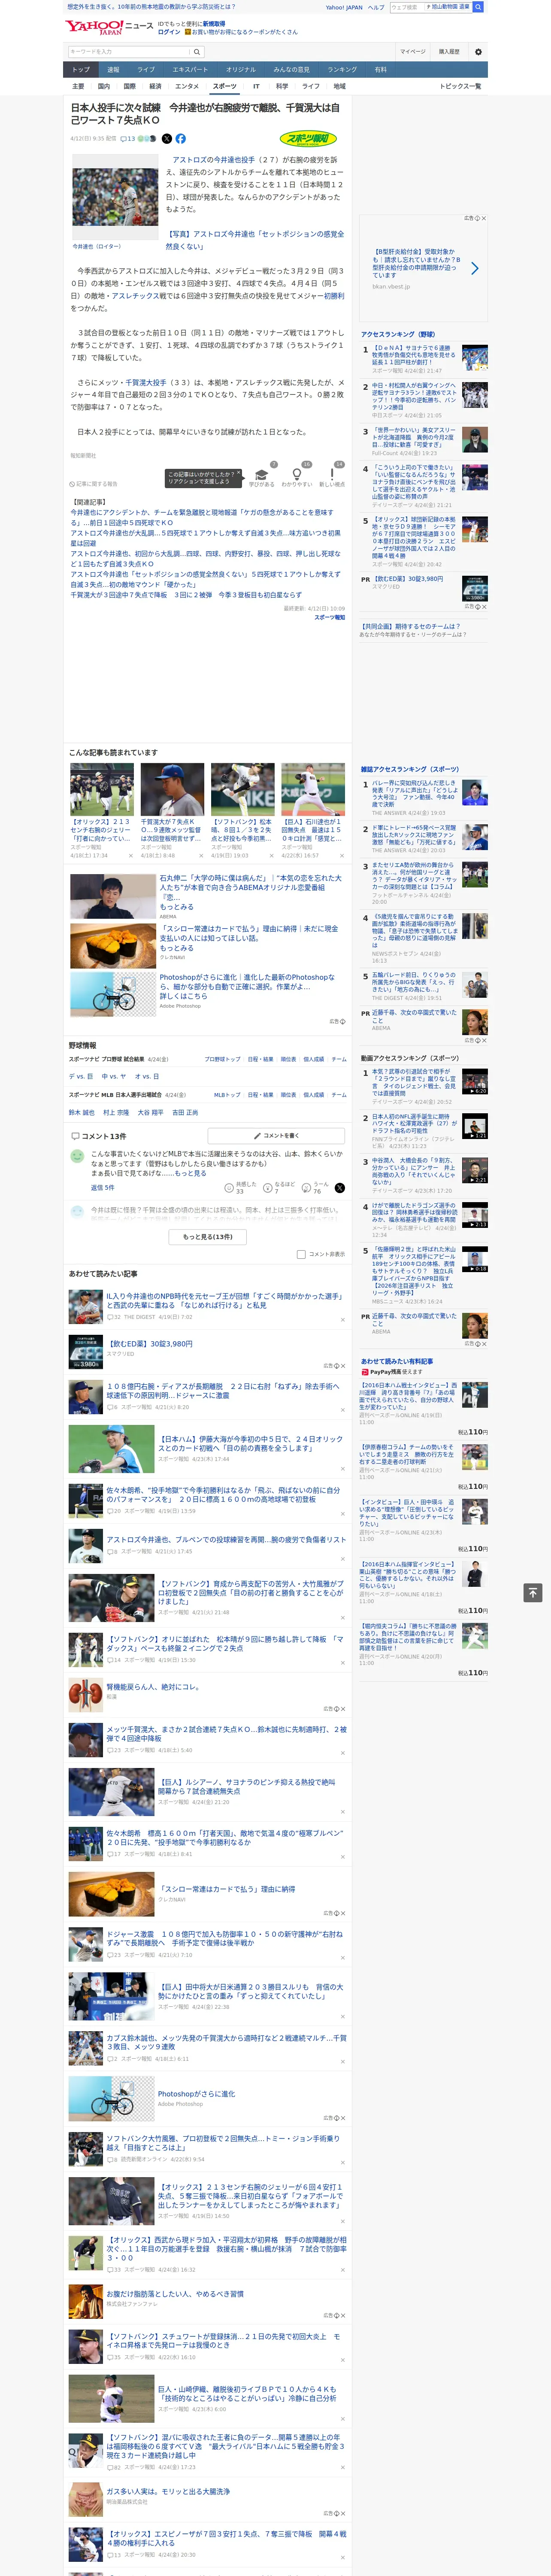Open the 村上 宗隆 player link
The image size is (551, 2576).
click(116, 1112)
